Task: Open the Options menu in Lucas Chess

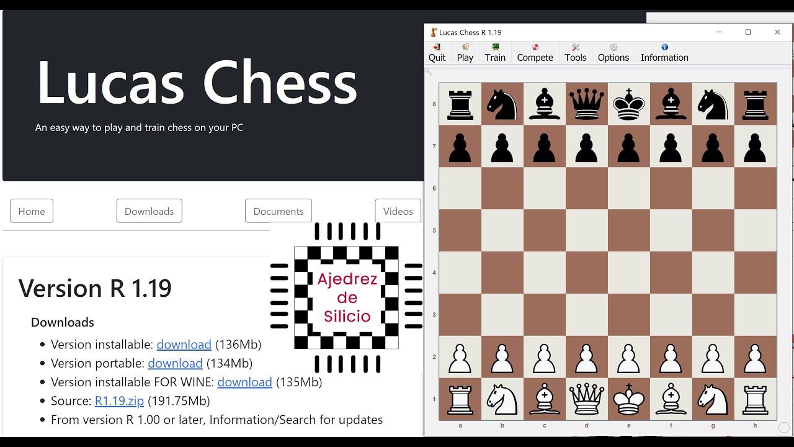Action: [613, 53]
